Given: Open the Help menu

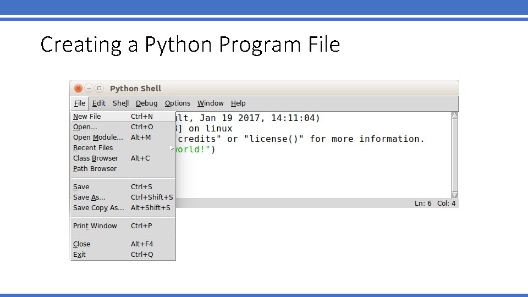Looking at the screenshot, I should (238, 103).
